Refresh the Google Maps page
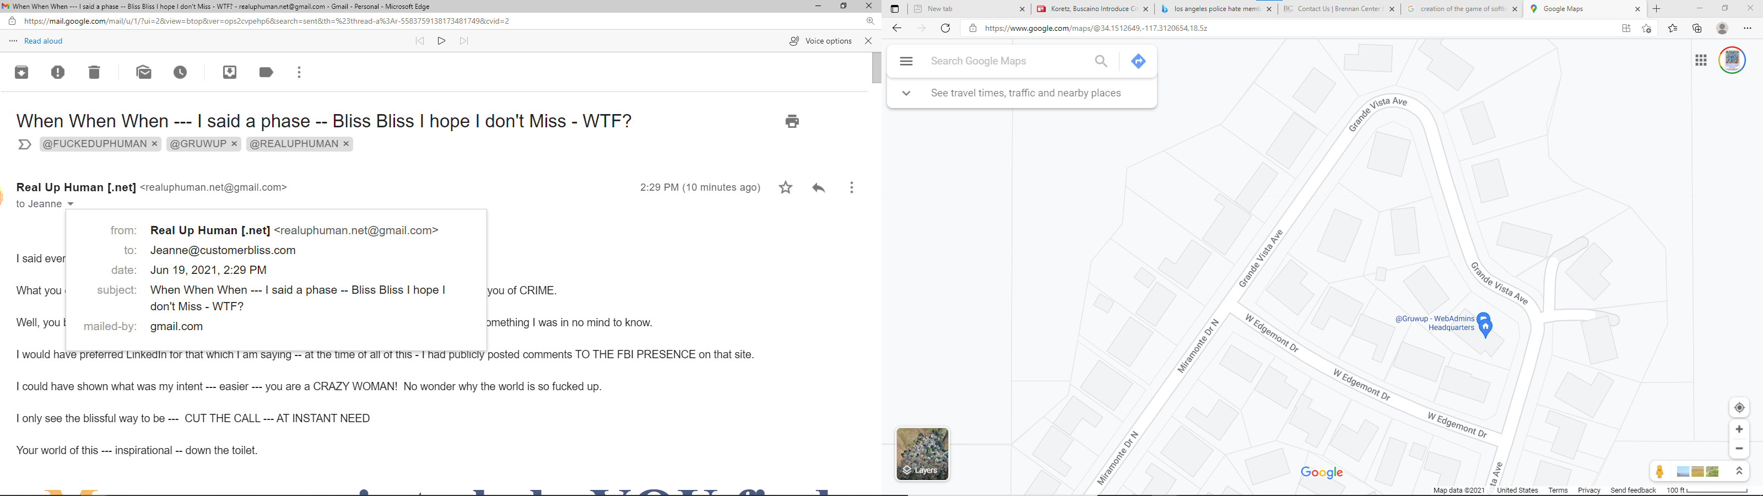Screen dimensions: 1763x496 [945, 29]
